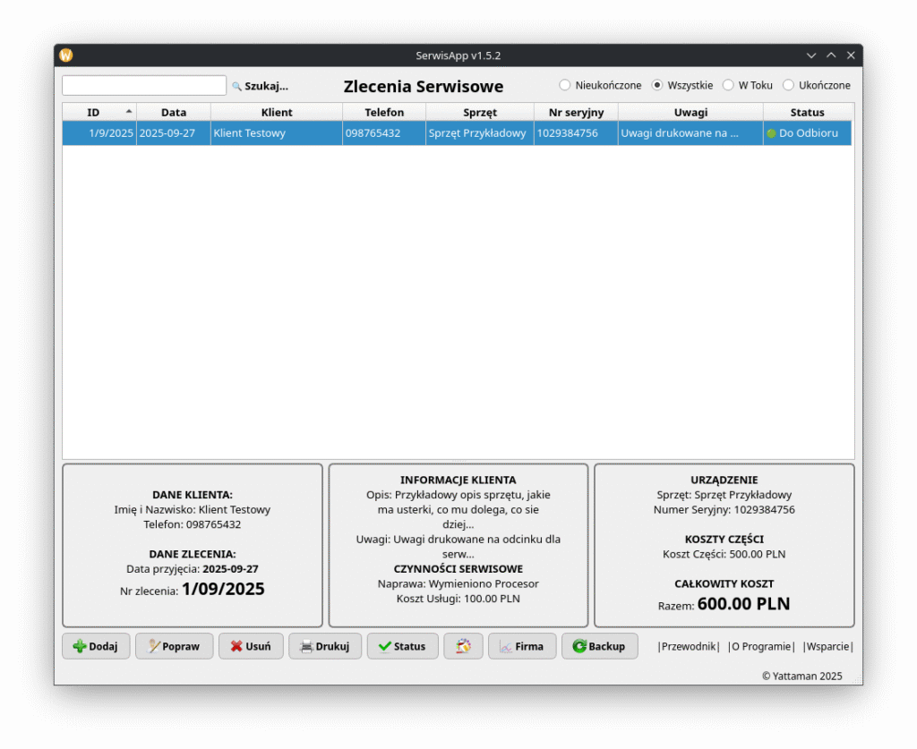
Task: Click the search text input field
Action: [x=143, y=86]
